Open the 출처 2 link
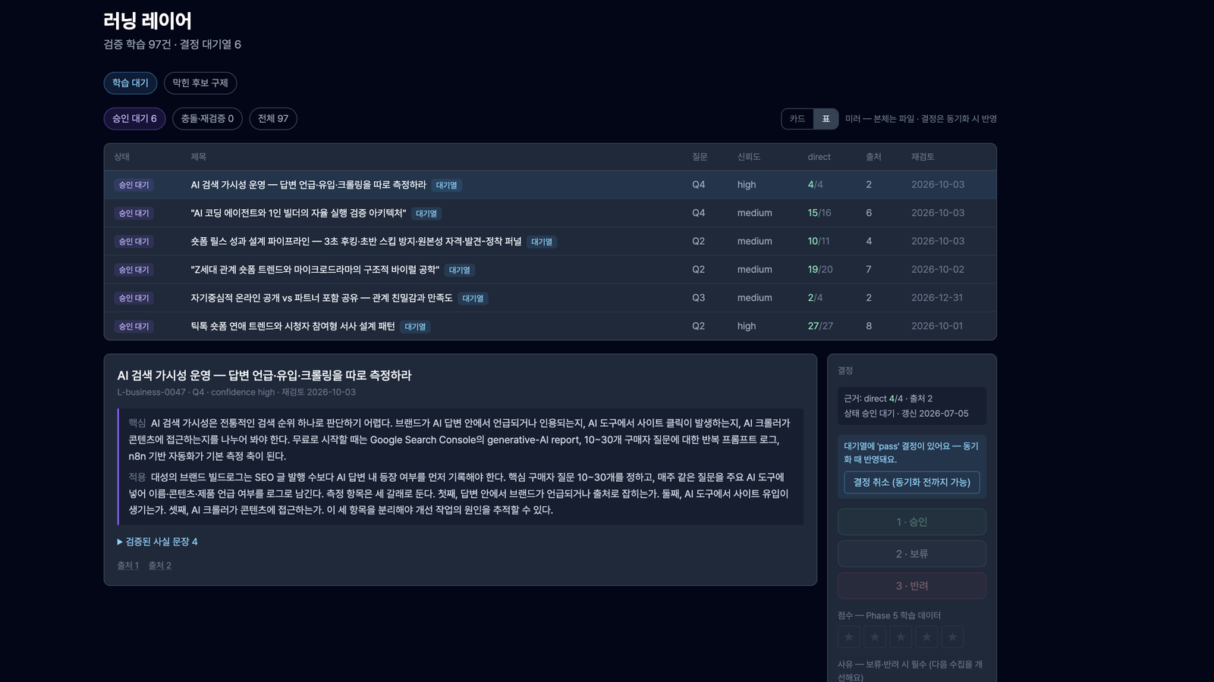The height and width of the screenshot is (682, 1214). [159, 566]
